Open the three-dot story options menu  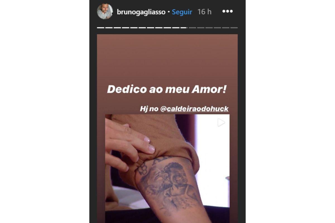coord(227,11)
